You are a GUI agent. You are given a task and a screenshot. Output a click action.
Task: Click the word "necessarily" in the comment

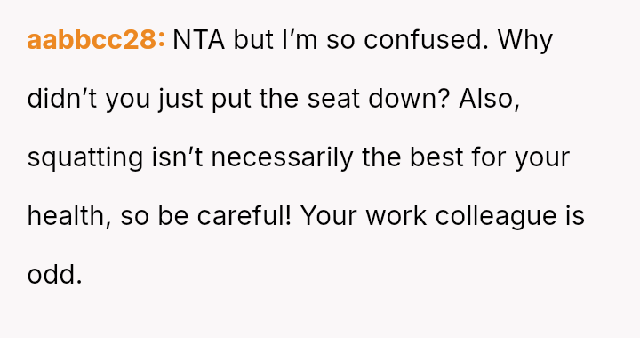click(282, 158)
